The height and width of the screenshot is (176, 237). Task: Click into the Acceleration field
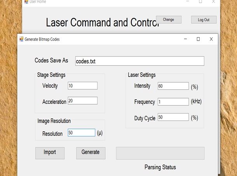[x=82, y=101]
